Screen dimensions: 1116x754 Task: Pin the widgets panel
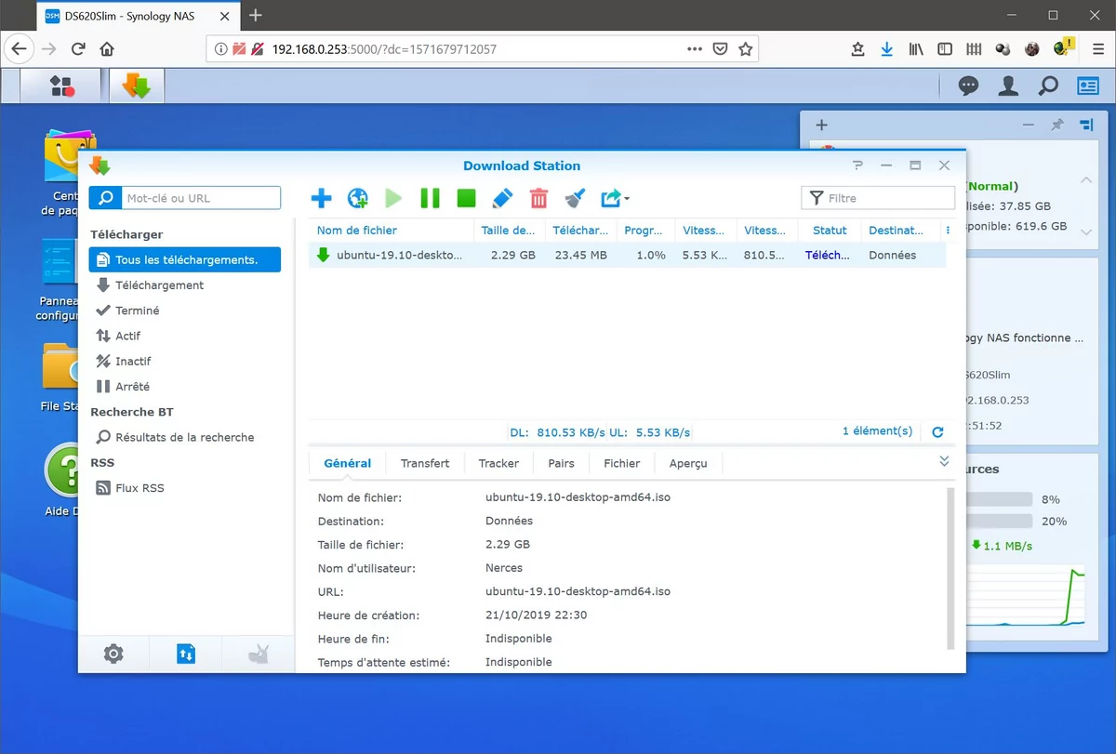pyautogui.click(x=1056, y=125)
